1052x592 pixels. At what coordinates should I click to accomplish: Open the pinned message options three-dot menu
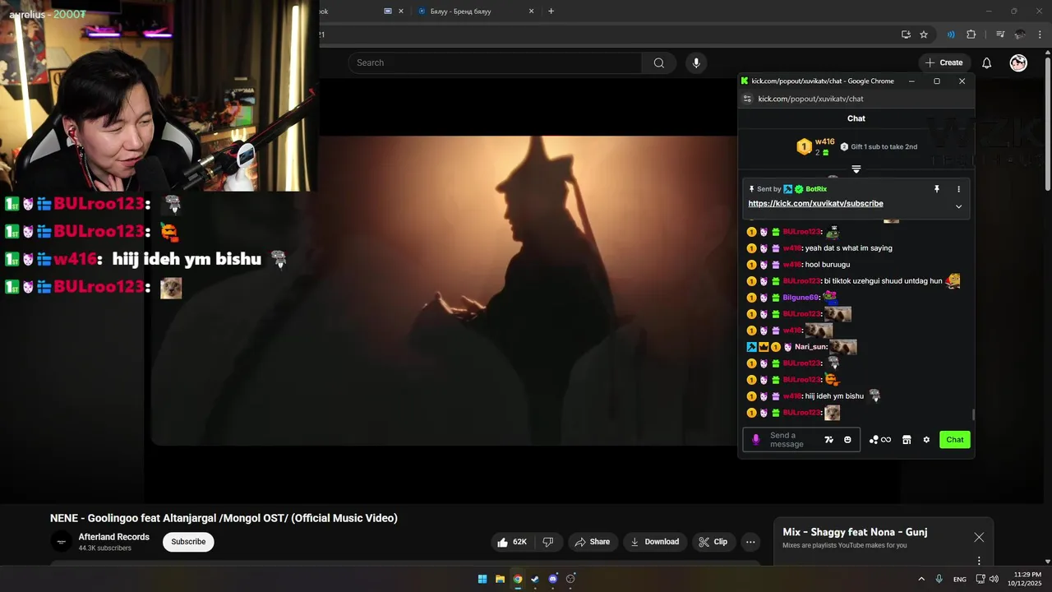click(958, 189)
